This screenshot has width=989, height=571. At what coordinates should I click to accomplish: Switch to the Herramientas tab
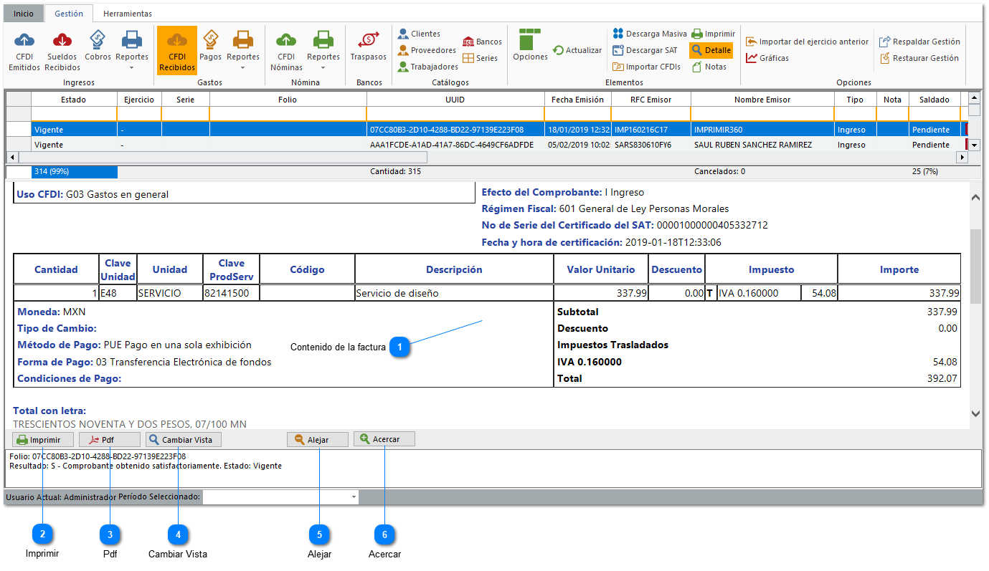tap(127, 14)
